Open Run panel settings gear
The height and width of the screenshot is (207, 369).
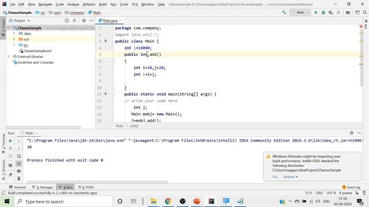(352, 133)
